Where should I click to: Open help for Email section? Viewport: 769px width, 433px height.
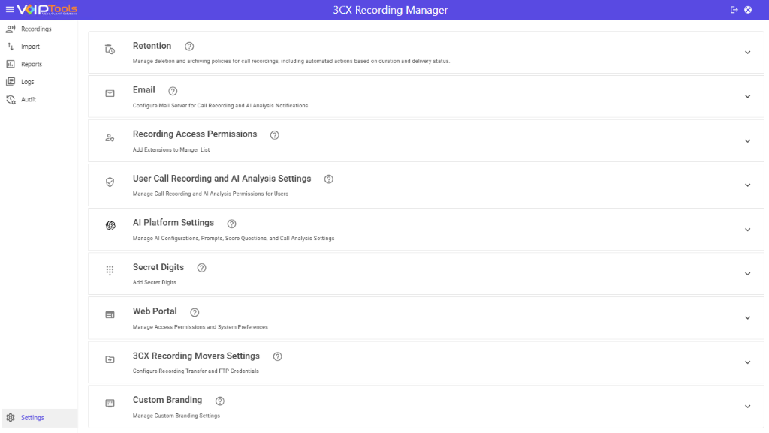(x=173, y=91)
